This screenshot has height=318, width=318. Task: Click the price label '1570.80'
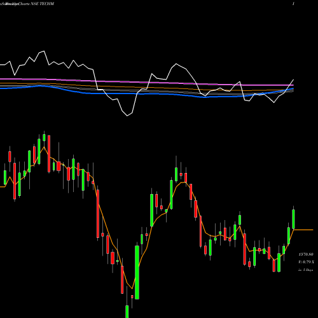click(x=306, y=254)
